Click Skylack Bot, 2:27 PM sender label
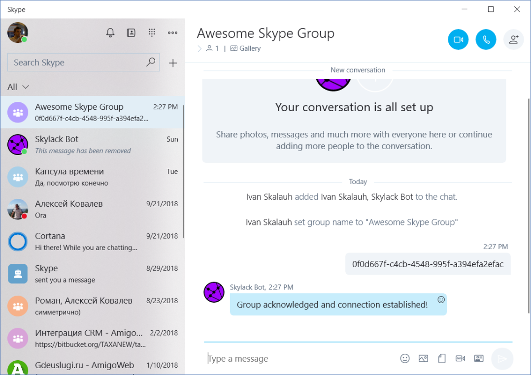The image size is (531, 375). point(262,287)
